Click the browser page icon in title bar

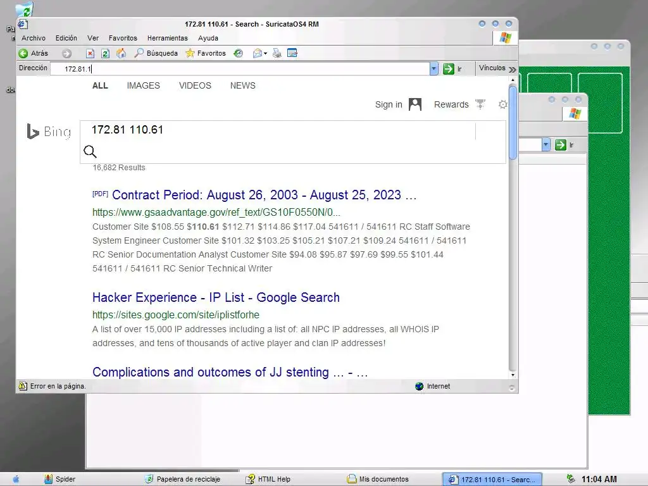(23, 24)
